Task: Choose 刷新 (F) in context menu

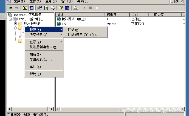Action: pos(44,54)
